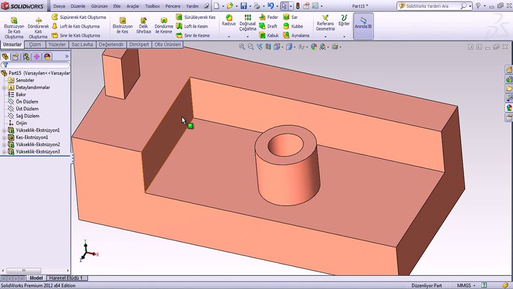Open Radyus dropdown arrow
Screen dimensions: 513x289
tap(229, 37)
